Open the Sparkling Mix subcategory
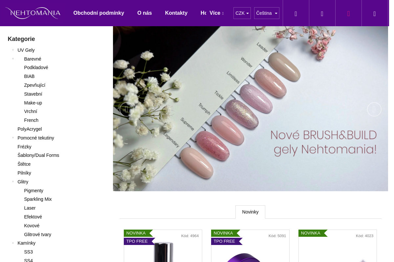The width and height of the screenshot is (394, 262). (x=38, y=199)
